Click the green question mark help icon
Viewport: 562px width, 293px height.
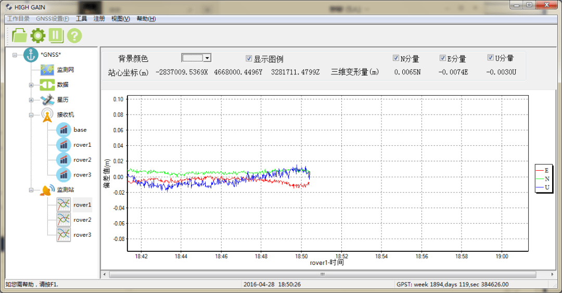74,35
